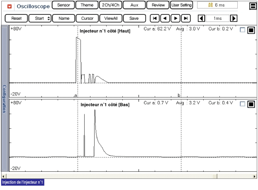Step forward one frame with right arrow
The image size is (258, 190).
coord(175,19)
